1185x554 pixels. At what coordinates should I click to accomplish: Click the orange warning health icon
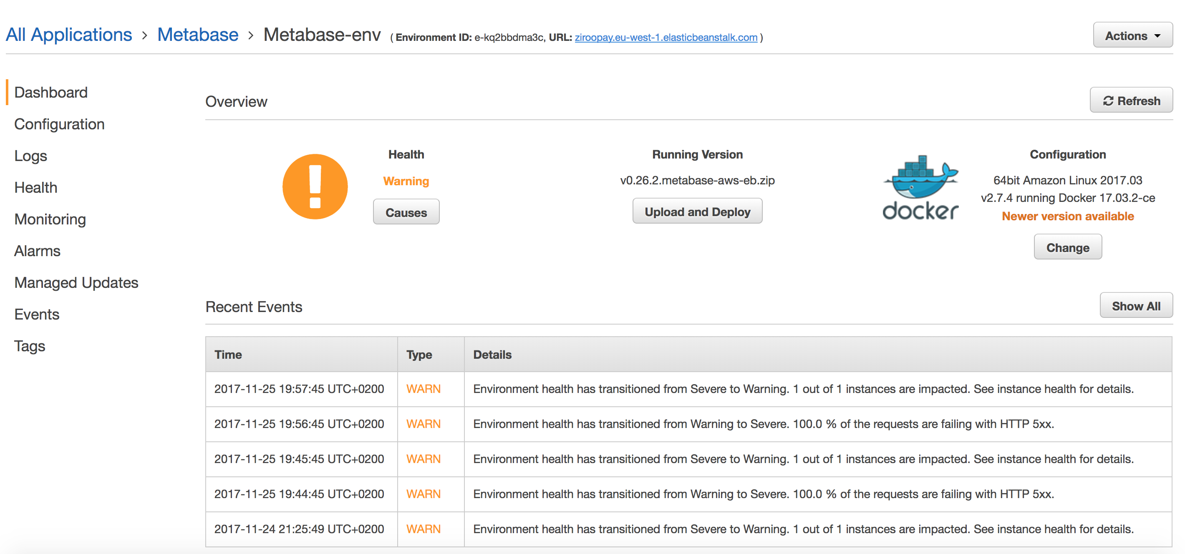pos(315,186)
